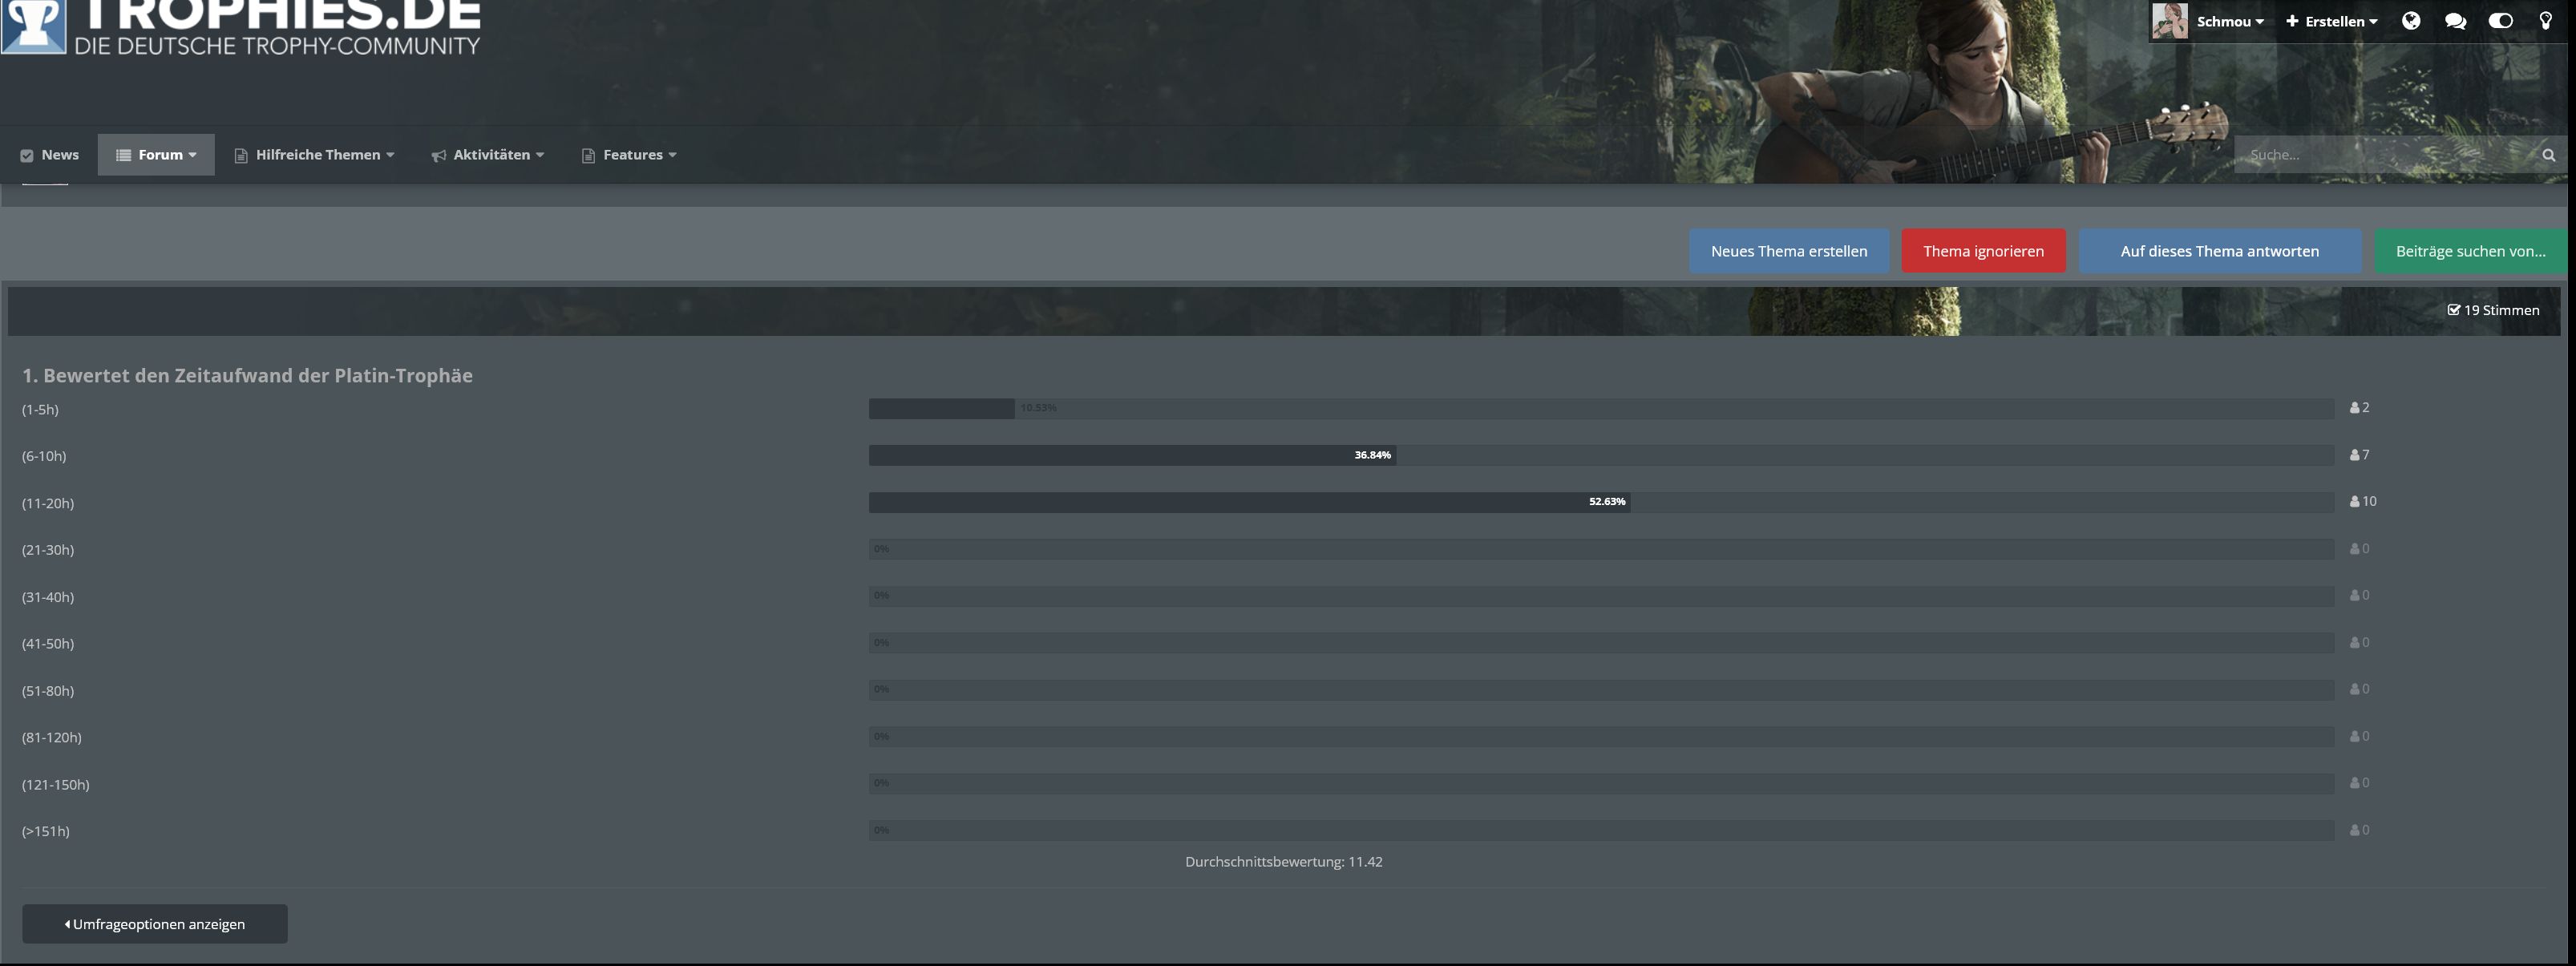2576x966 pixels.
Task: Click the '(1-5h)' poll option label
Action: point(40,409)
